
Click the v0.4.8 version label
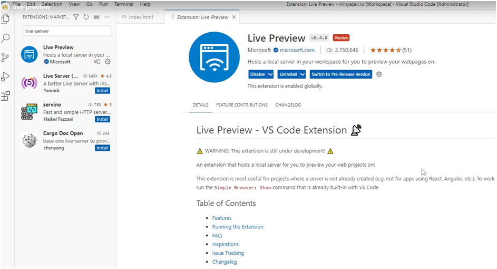coord(319,38)
